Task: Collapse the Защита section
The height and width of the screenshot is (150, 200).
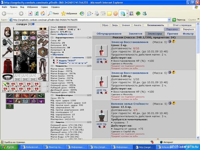Action: click(x=52, y=122)
